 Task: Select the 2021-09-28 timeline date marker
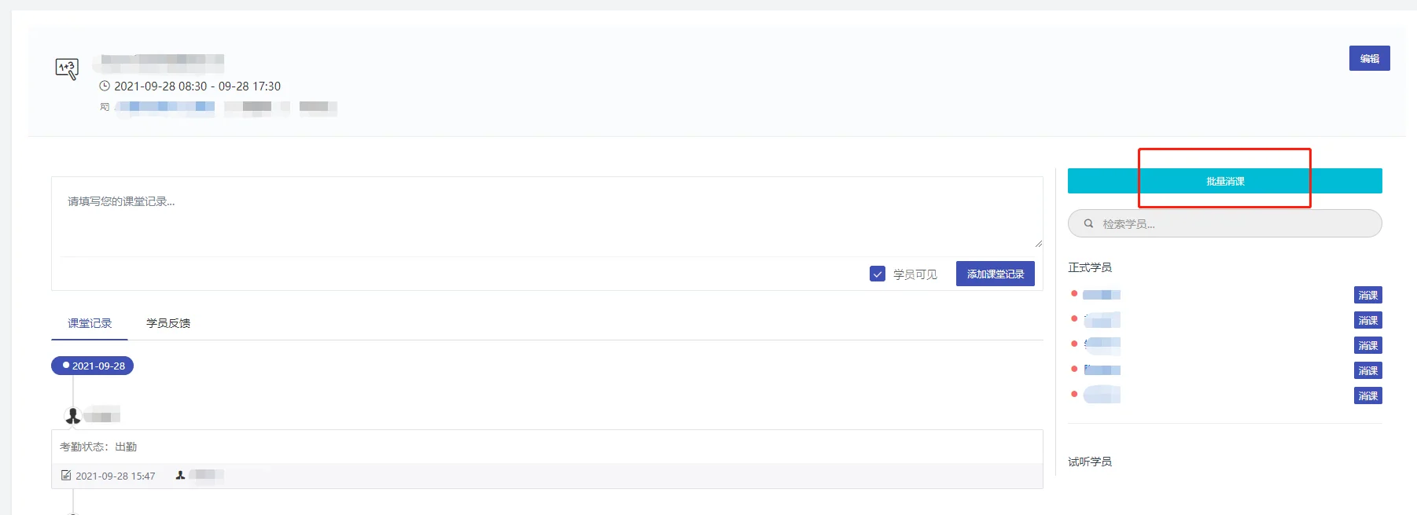[93, 366]
